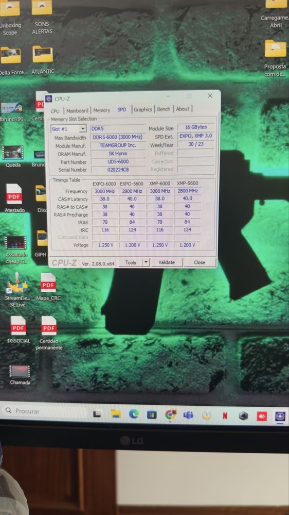Image resolution: width=289 pixels, height=515 pixels.
Task: Open File Explorer from the taskbar
Action: (x=116, y=414)
